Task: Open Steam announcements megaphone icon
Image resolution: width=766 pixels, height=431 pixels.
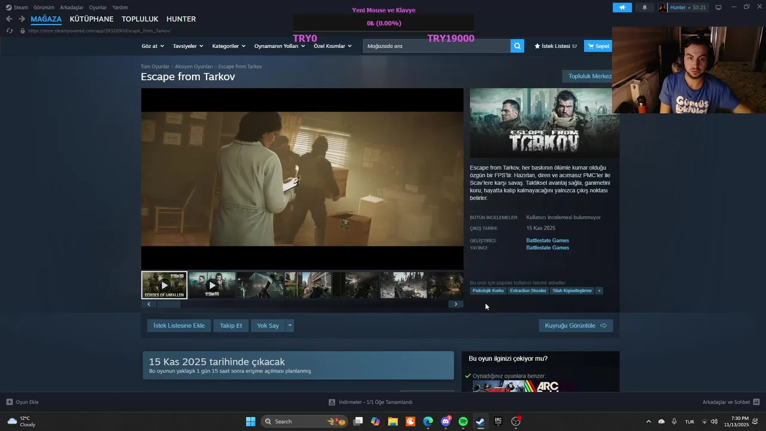Action: [622, 7]
